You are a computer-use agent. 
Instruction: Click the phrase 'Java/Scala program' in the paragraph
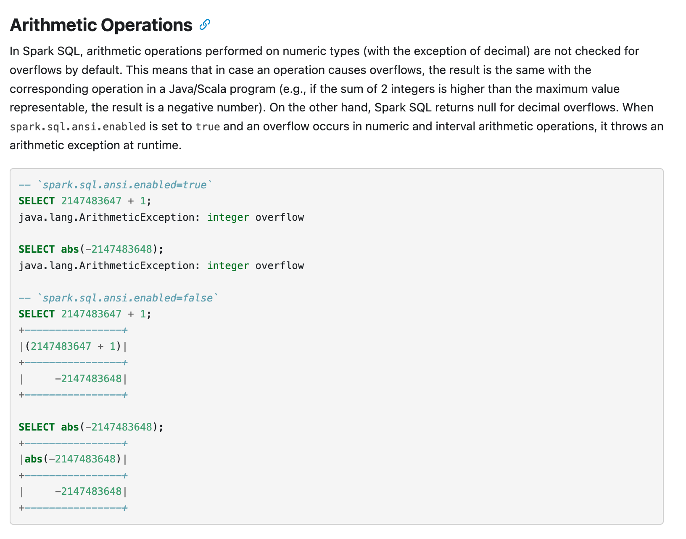click(222, 89)
